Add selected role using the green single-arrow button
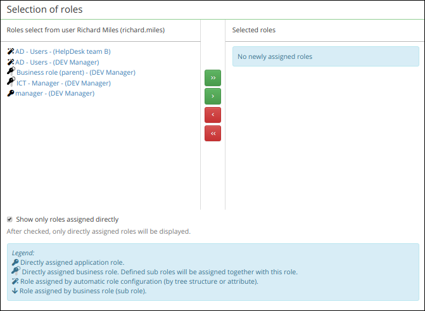 213,96
